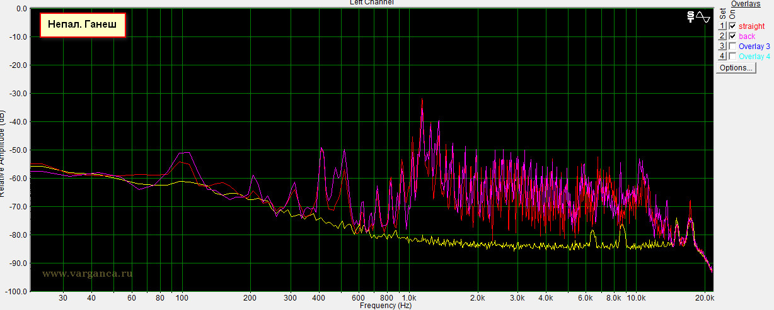This screenshot has height=310, width=774.
Task: Enable the Overlay 3 checkbox
Action: (732, 47)
